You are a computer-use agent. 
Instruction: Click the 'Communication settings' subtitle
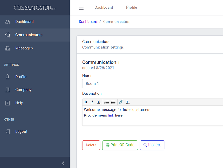click(103, 47)
